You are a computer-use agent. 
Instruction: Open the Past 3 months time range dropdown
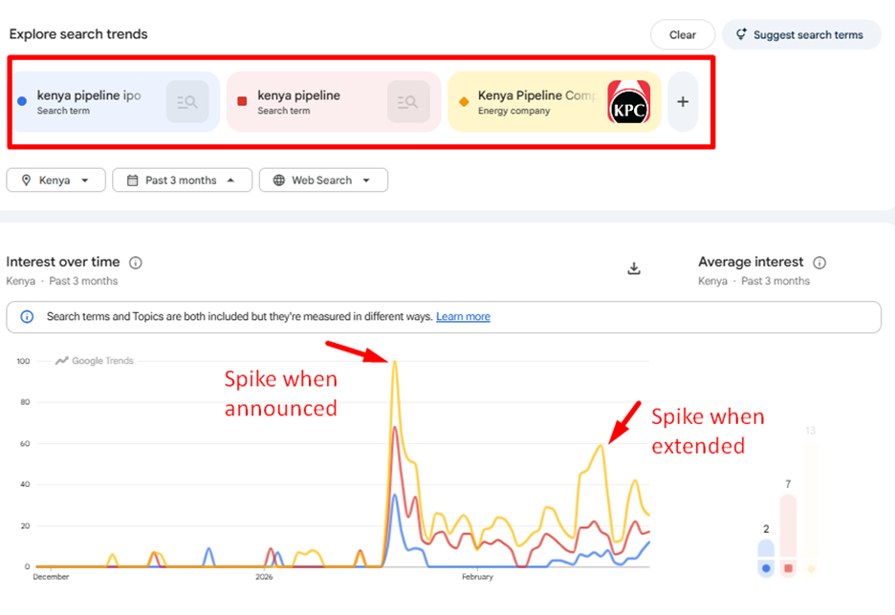click(182, 180)
